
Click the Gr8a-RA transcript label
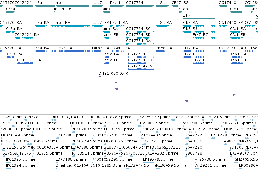[14, 28]
